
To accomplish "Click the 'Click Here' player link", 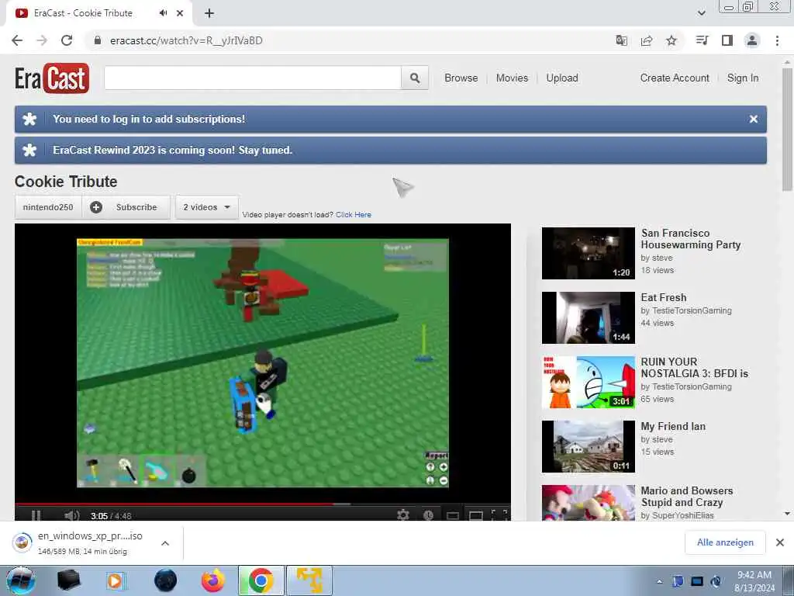I will [354, 215].
